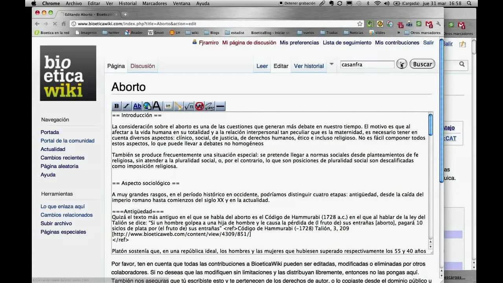The height and width of the screenshot is (283, 503).
Task: Click the Bioetica Wiki logo
Action: [68, 73]
